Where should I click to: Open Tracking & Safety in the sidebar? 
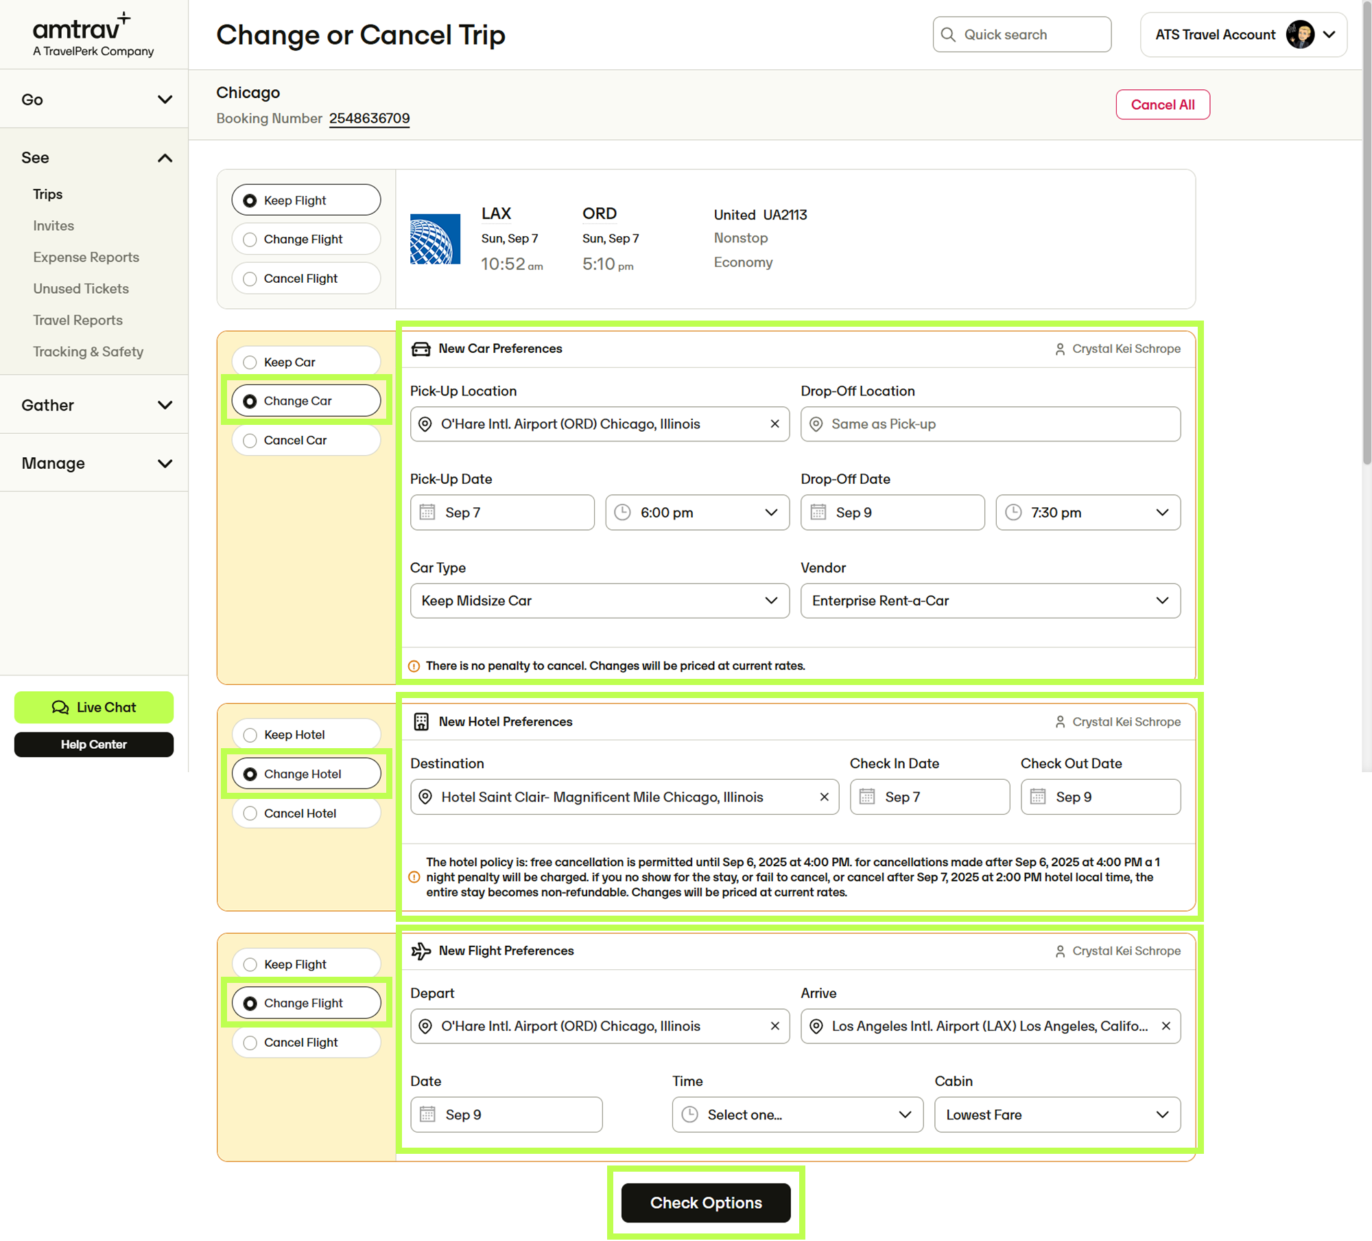pyautogui.click(x=88, y=351)
